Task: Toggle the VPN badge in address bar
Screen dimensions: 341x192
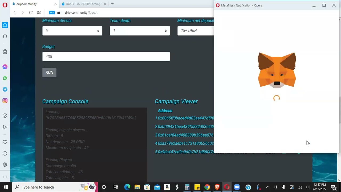Action: point(52,13)
